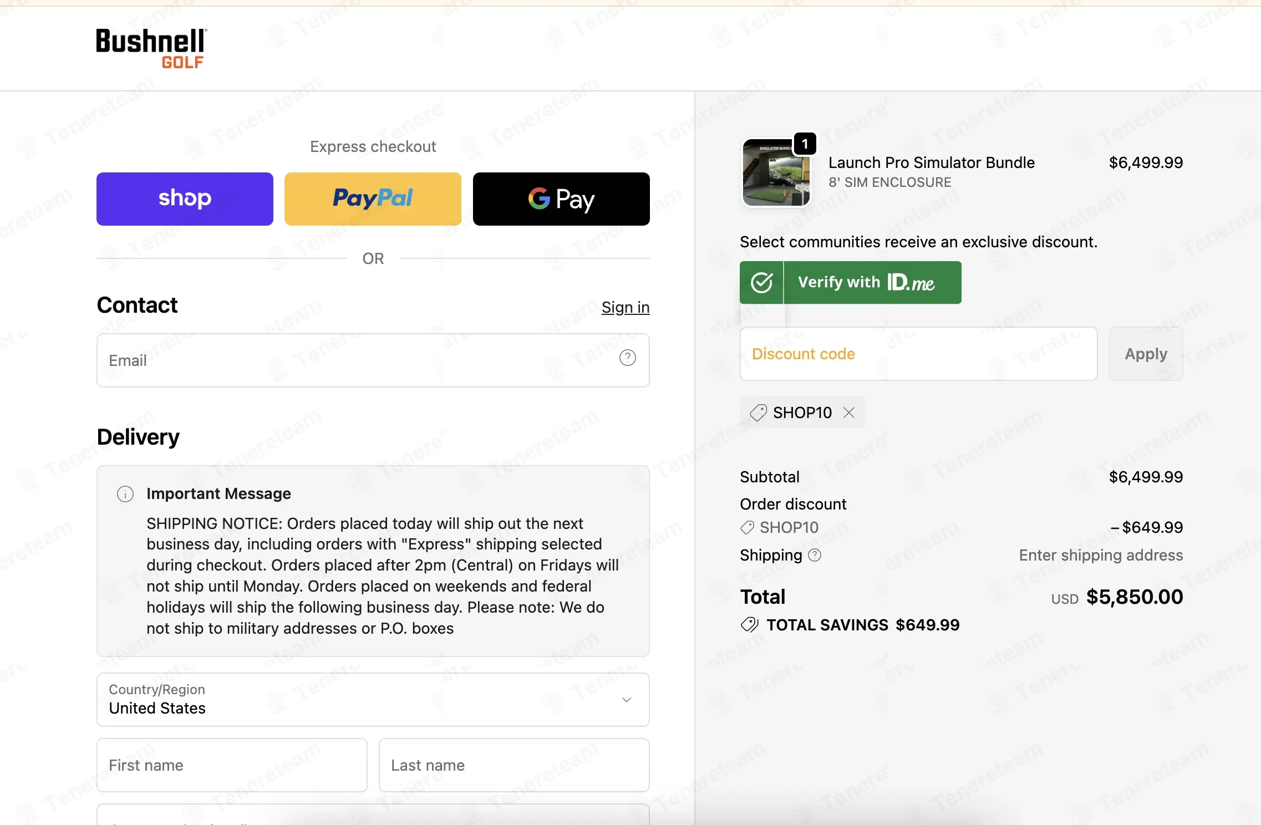
Task: Click 'TOTAL SAVINGS $649.99' text
Action: click(x=863, y=625)
